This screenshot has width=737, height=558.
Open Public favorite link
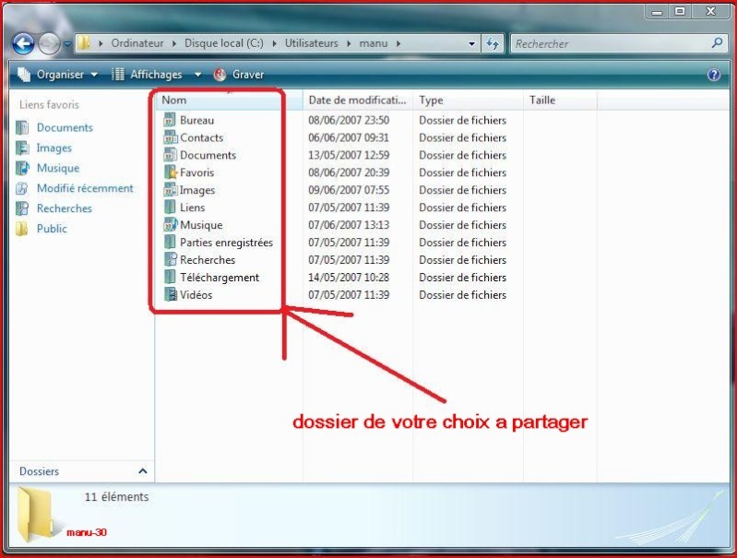coord(52,229)
